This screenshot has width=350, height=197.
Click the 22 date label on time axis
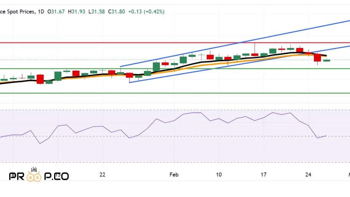coord(102,175)
